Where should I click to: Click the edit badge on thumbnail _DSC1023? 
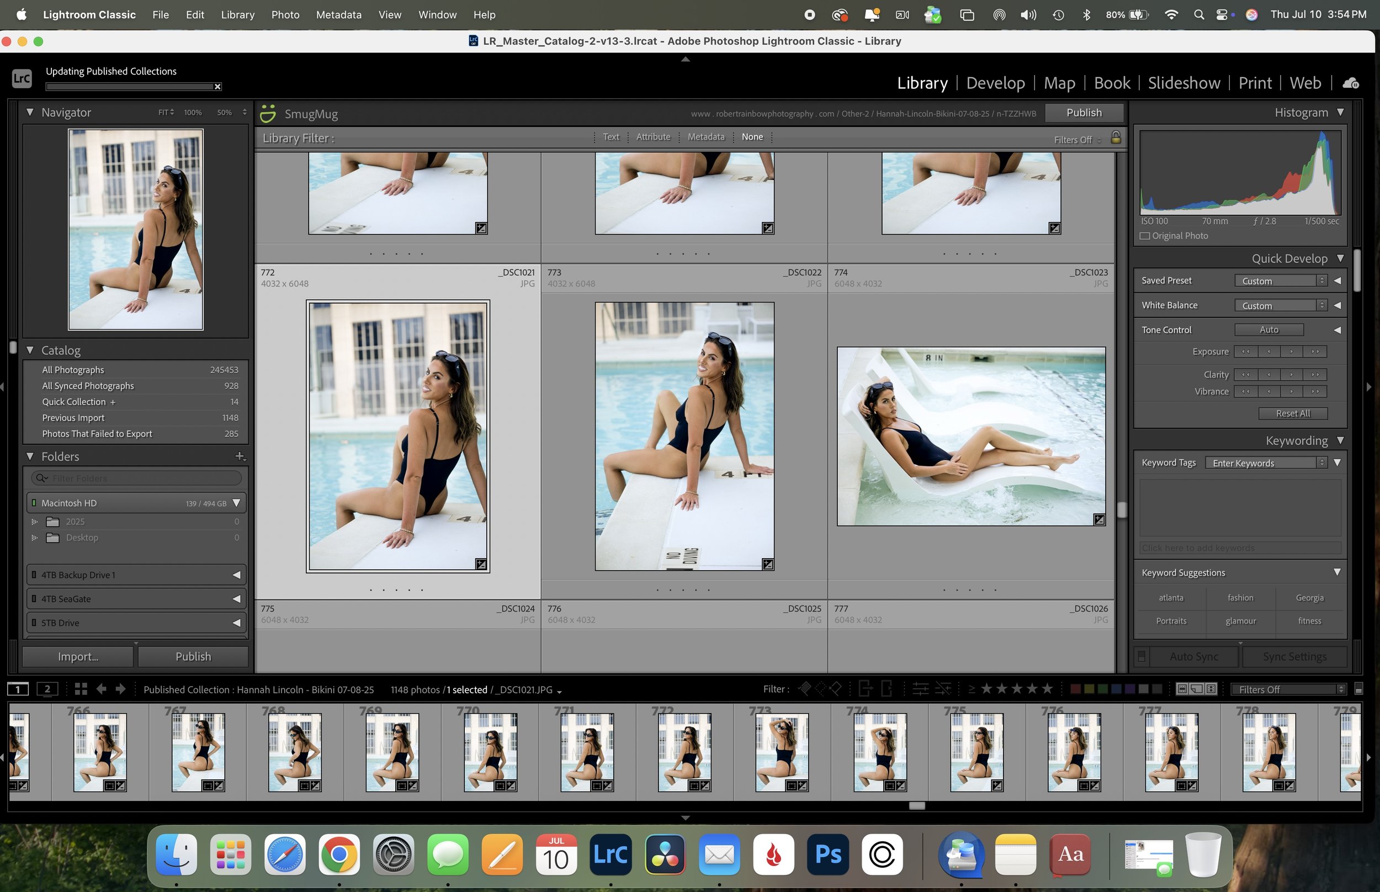(1098, 519)
